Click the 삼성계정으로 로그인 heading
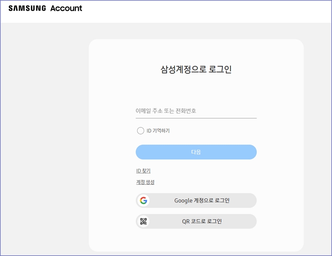The width and height of the screenshot is (332, 256). tap(196, 69)
